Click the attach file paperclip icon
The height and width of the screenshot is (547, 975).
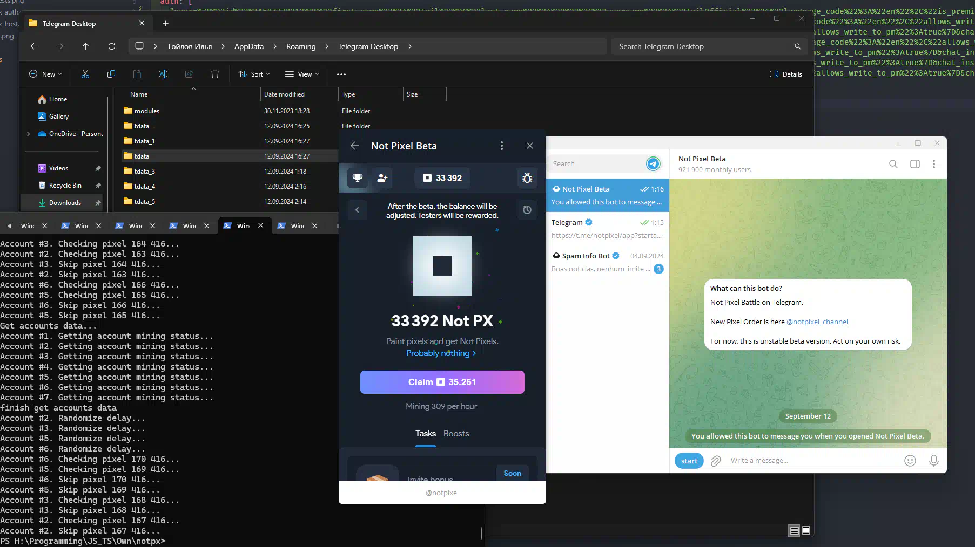tap(716, 461)
